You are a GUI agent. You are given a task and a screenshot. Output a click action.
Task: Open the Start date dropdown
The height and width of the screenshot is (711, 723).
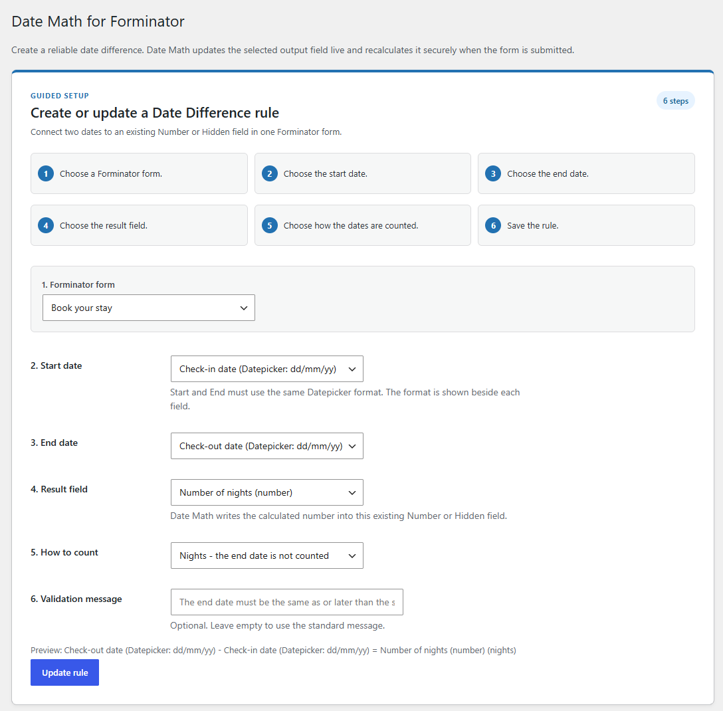(x=267, y=369)
